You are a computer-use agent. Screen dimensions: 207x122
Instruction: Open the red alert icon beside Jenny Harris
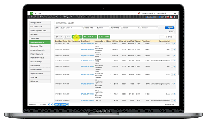(x=139, y=13)
